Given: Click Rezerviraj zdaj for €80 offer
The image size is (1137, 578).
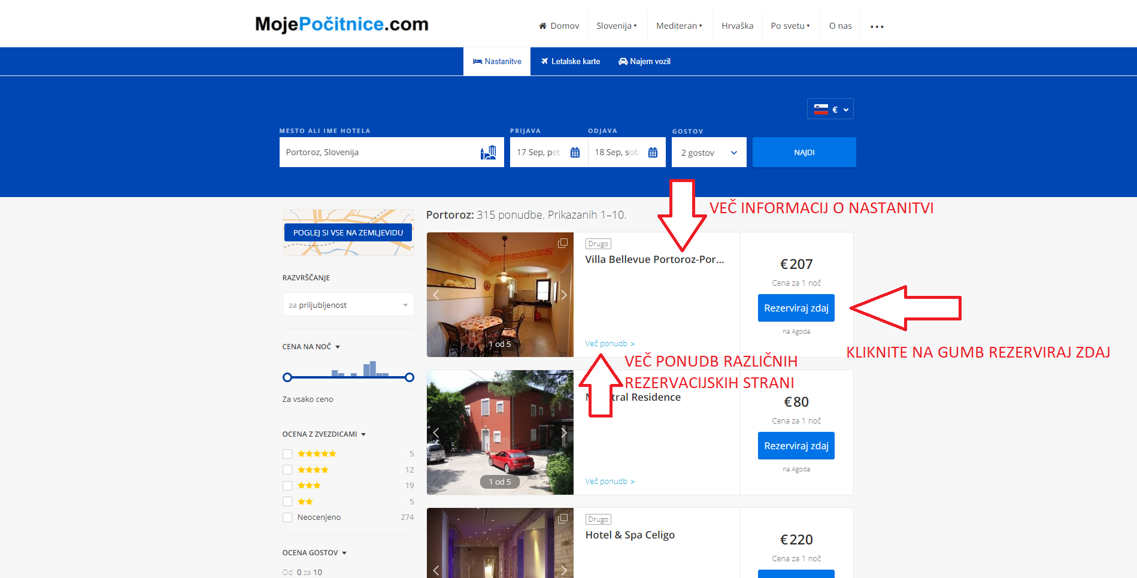Looking at the screenshot, I should pos(796,446).
